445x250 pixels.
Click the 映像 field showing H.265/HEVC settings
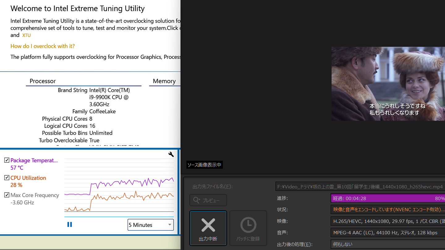pyautogui.click(x=388, y=221)
